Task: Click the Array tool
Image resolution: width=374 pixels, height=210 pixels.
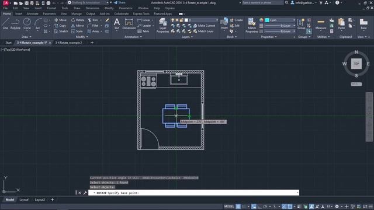Action: click(93, 31)
